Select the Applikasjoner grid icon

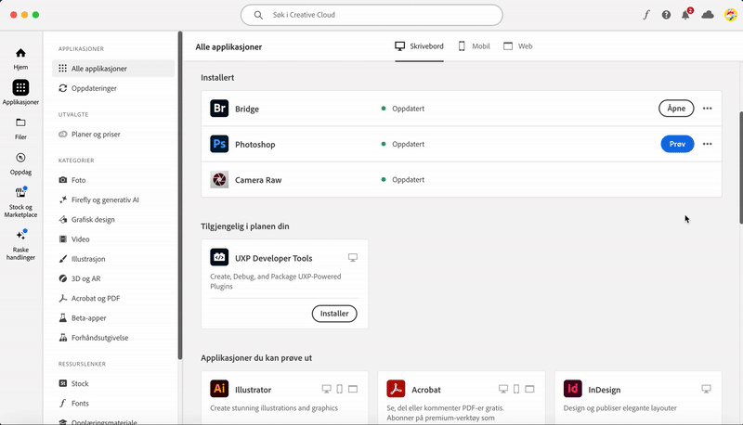click(20, 87)
